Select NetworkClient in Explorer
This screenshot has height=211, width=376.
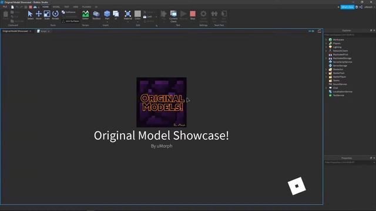click(x=340, y=51)
